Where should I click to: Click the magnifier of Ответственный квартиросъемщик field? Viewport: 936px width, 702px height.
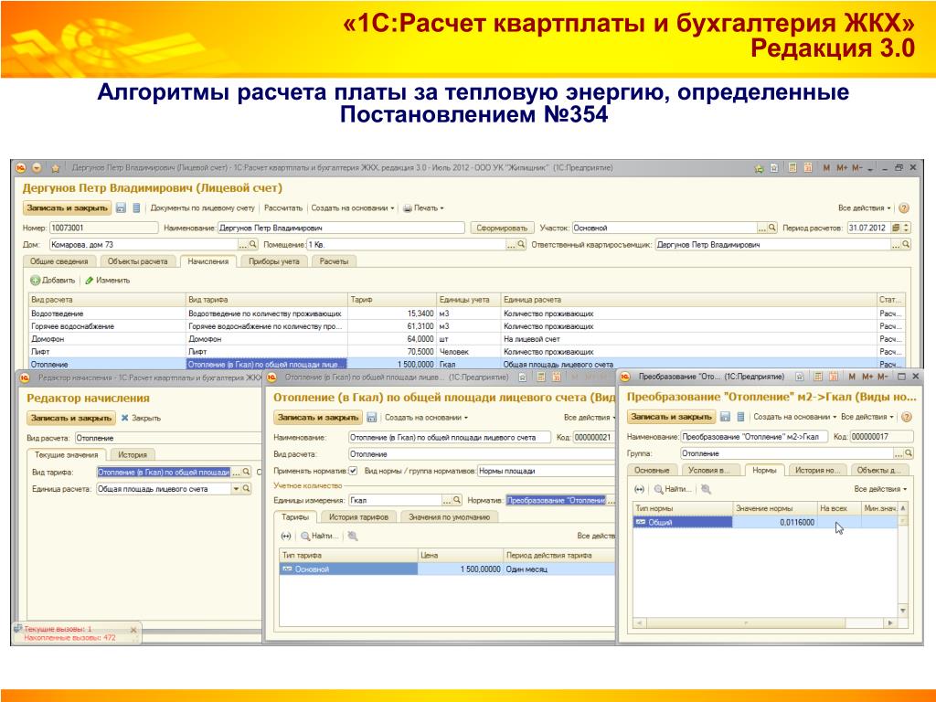point(906,244)
